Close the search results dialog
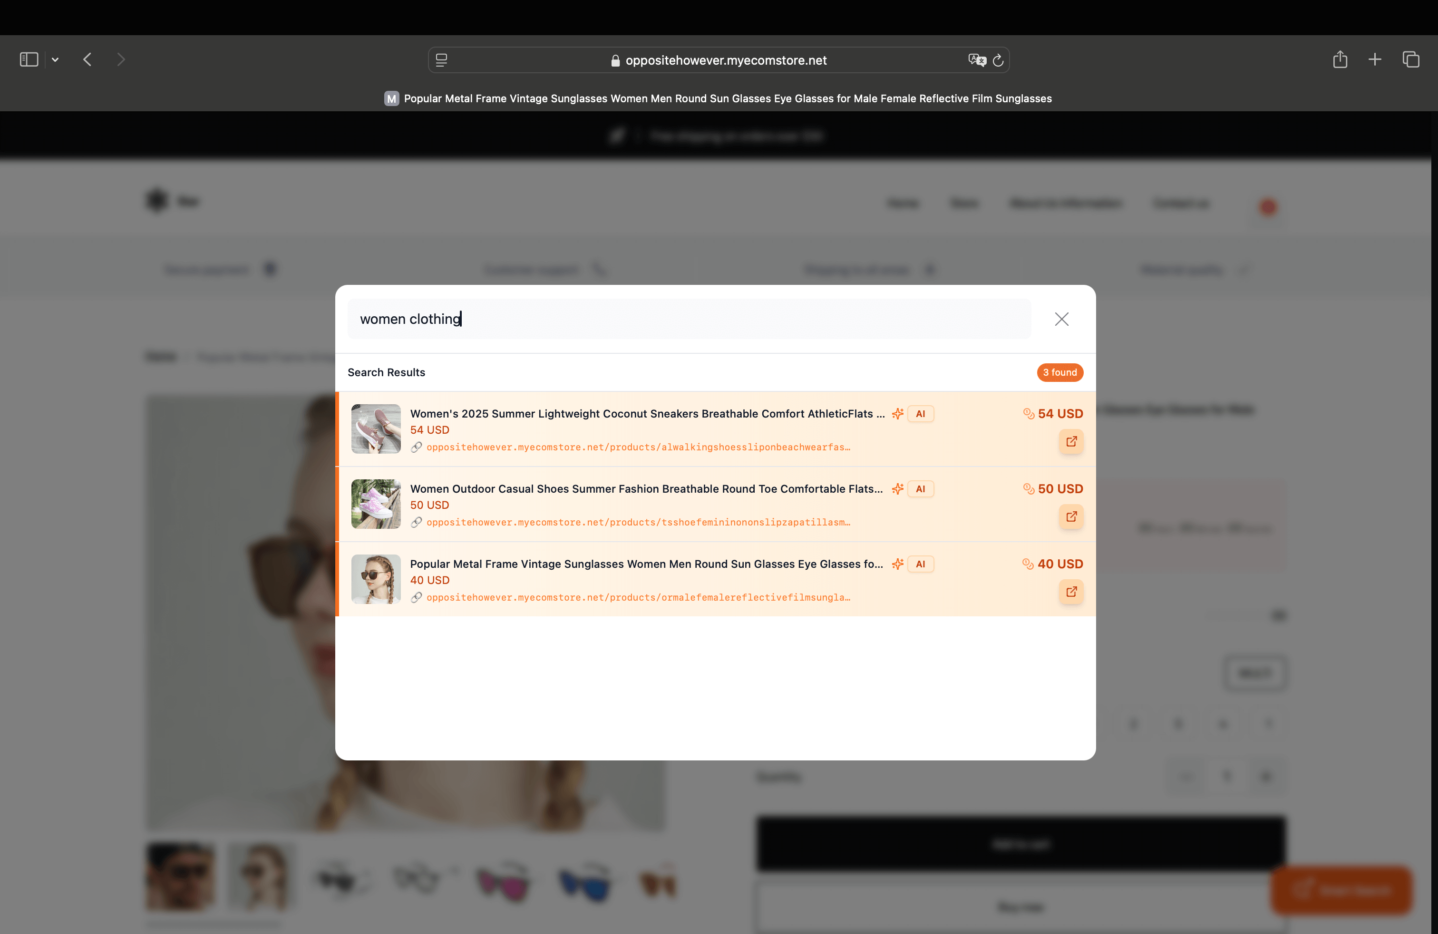This screenshot has height=934, width=1438. (1061, 319)
